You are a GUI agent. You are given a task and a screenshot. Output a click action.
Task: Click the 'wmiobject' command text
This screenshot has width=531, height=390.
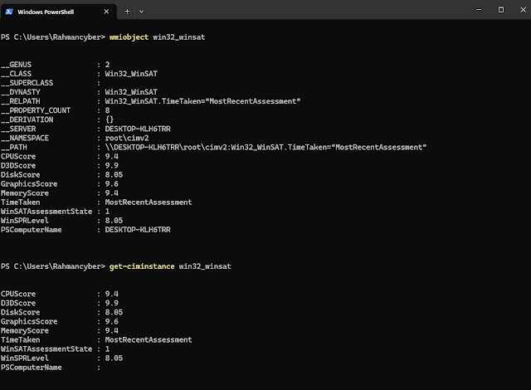click(x=129, y=37)
